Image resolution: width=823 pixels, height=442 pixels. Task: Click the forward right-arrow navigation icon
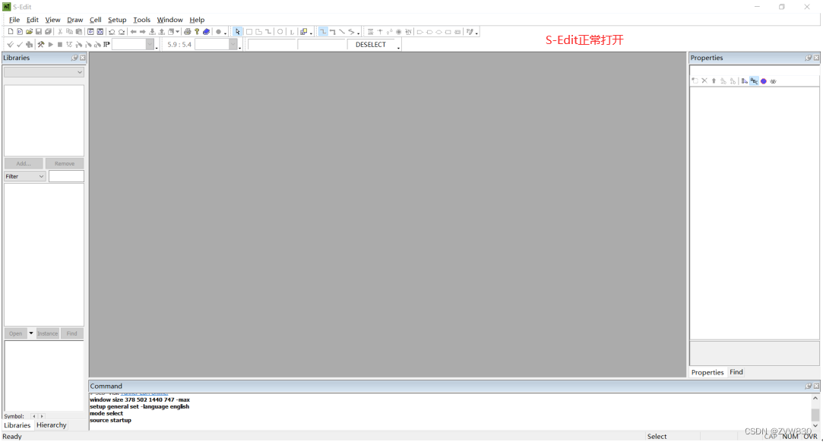pos(143,32)
